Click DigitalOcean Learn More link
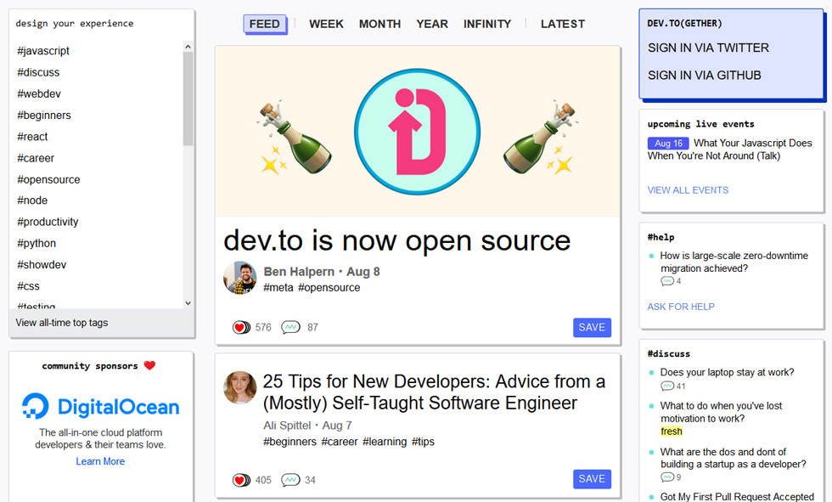The height and width of the screenshot is (502, 832). pos(100,461)
